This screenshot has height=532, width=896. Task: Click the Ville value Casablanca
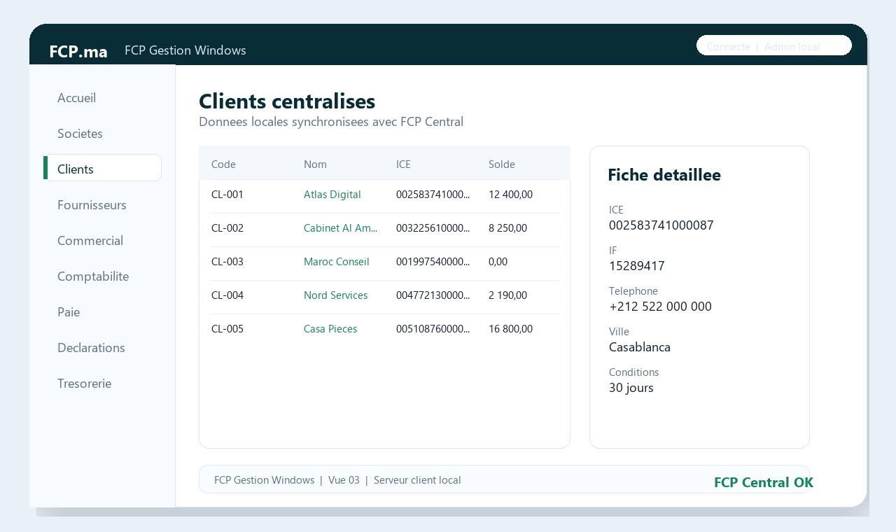[640, 347]
